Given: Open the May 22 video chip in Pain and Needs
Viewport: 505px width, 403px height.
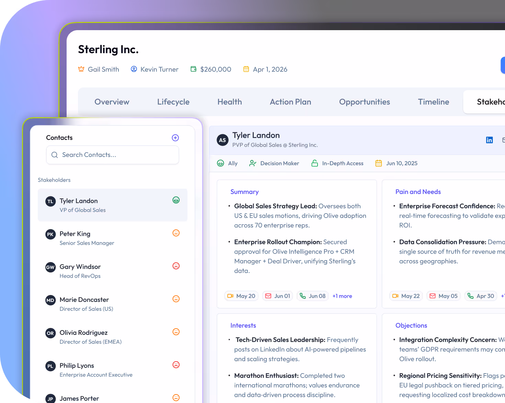Looking at the screenshot, I should [x=406, y=296].
